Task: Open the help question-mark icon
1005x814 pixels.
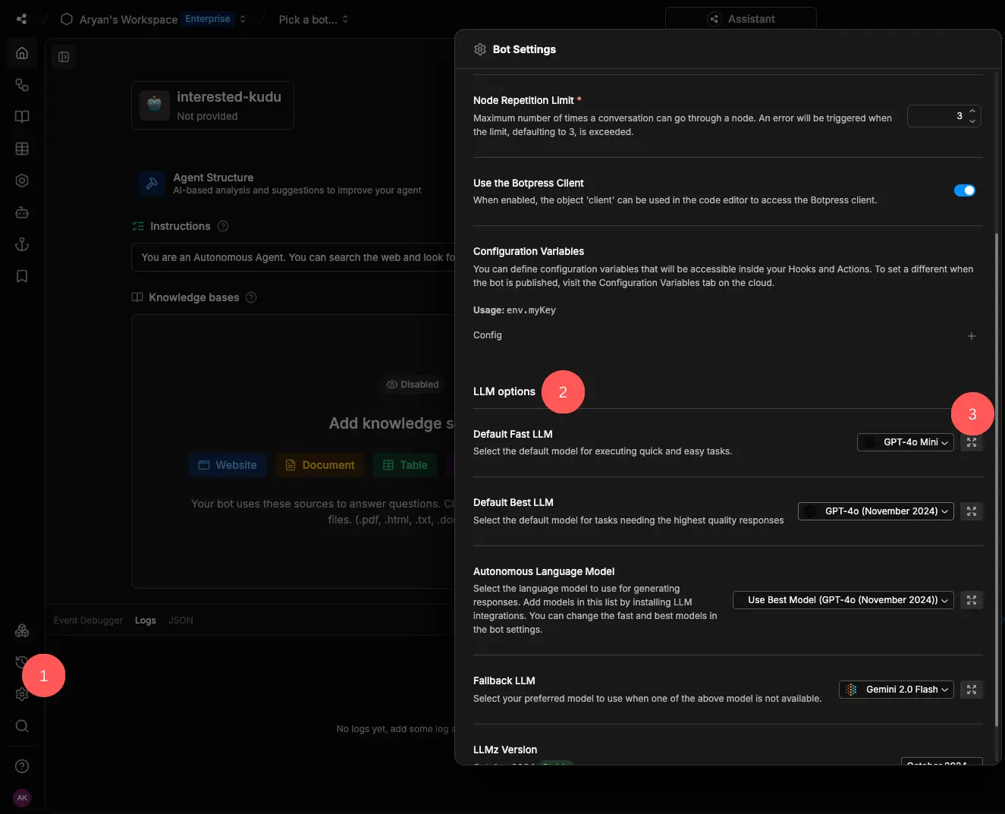Action: pos(22,766)
